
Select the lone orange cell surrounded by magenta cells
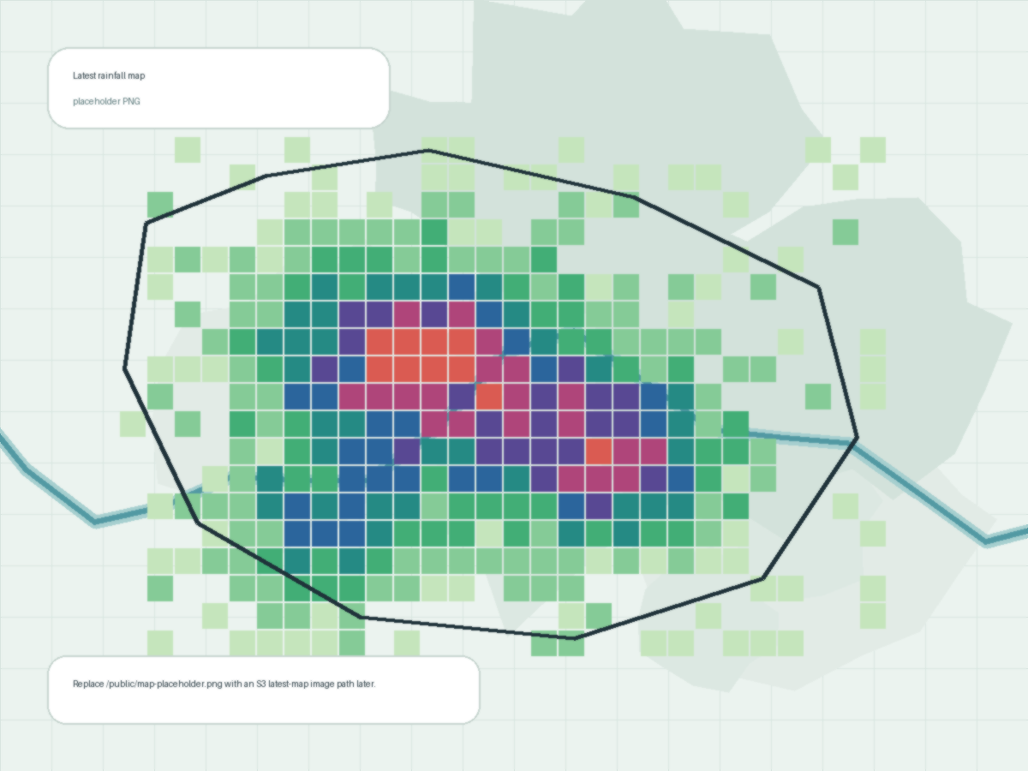coord(488,397)
